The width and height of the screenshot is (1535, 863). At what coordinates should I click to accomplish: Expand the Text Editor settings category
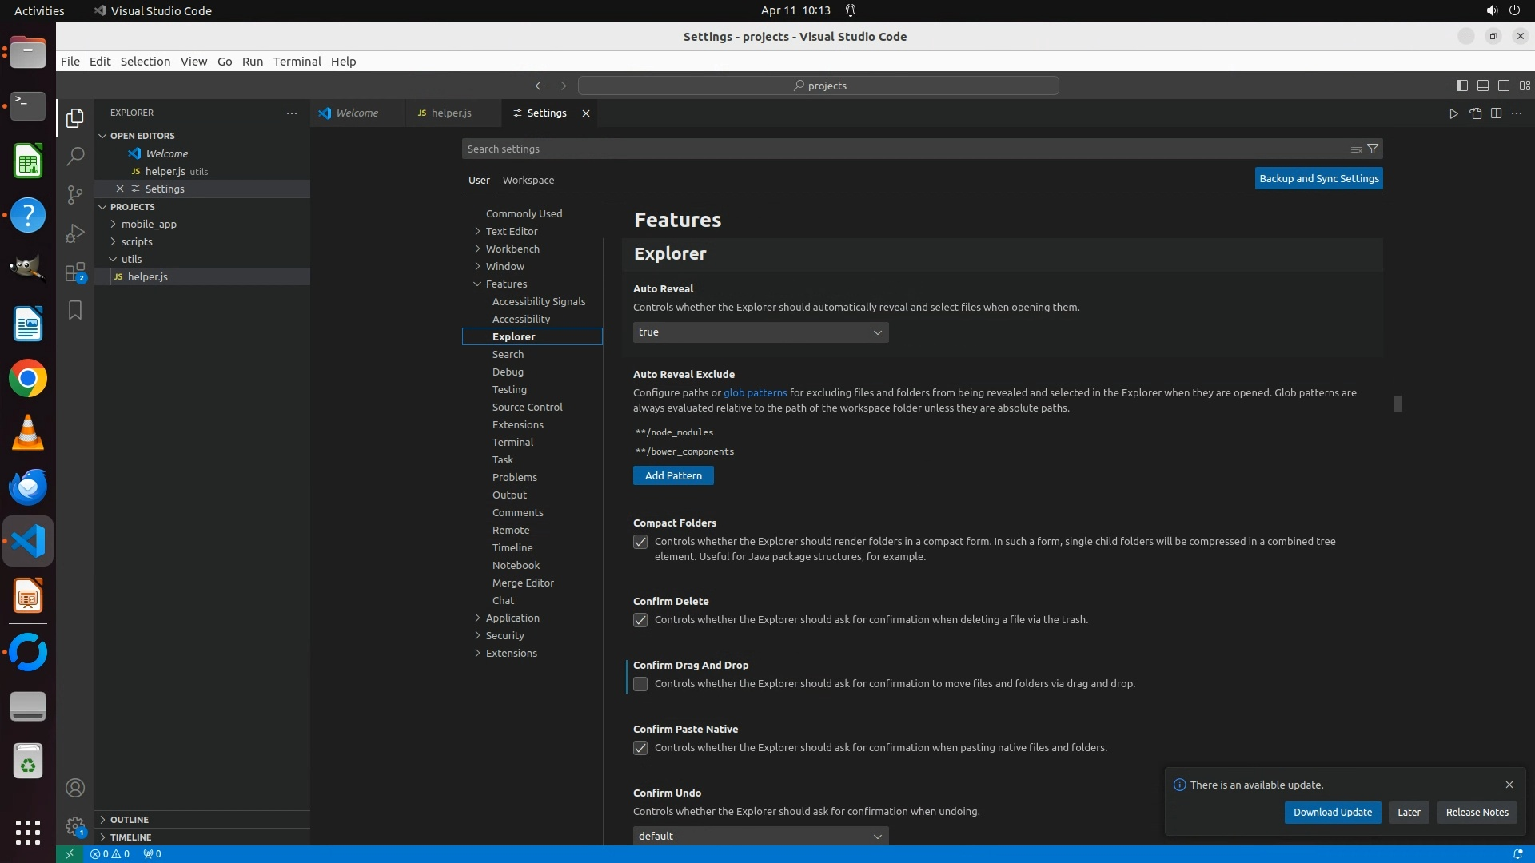pyautogui.click(x=512, y=231)
